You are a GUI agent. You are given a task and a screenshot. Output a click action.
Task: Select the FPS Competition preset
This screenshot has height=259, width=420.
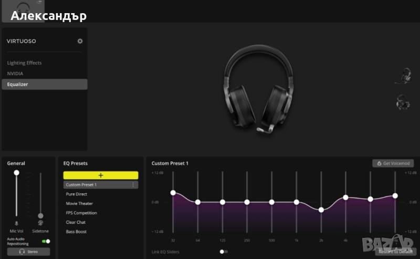pyautogui.click(x=81, y=213)
